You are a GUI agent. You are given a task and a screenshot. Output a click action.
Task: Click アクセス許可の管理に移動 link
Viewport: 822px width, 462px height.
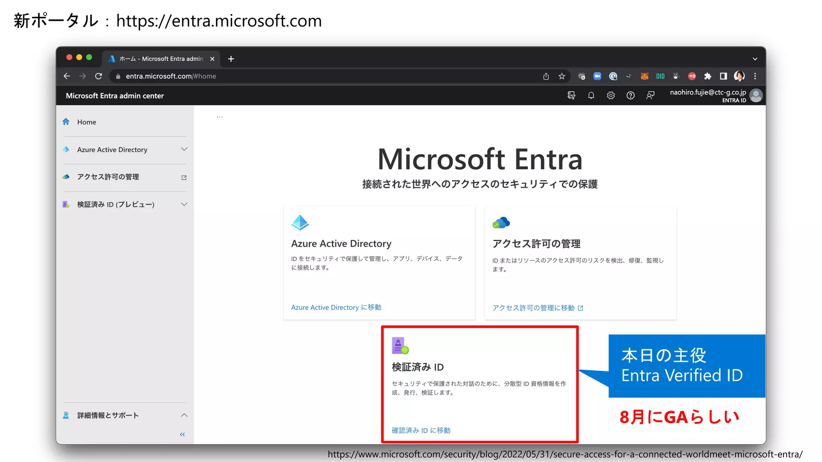point(537,308)
